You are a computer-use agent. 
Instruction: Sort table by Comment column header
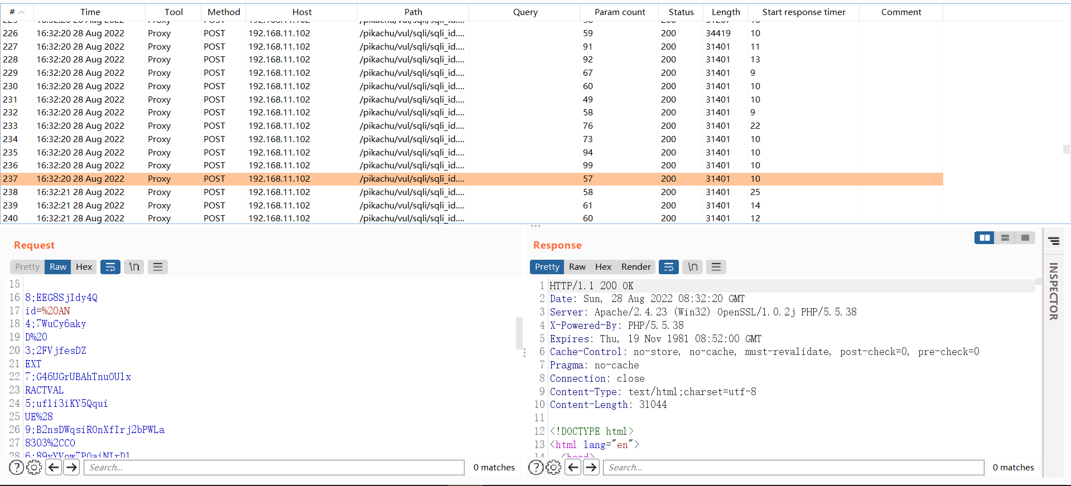tap(901, 12)
